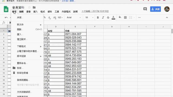Star the 會員資料 document

(29, 7)
